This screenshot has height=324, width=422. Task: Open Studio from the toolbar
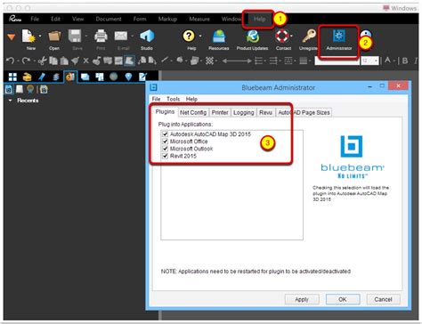147,36
